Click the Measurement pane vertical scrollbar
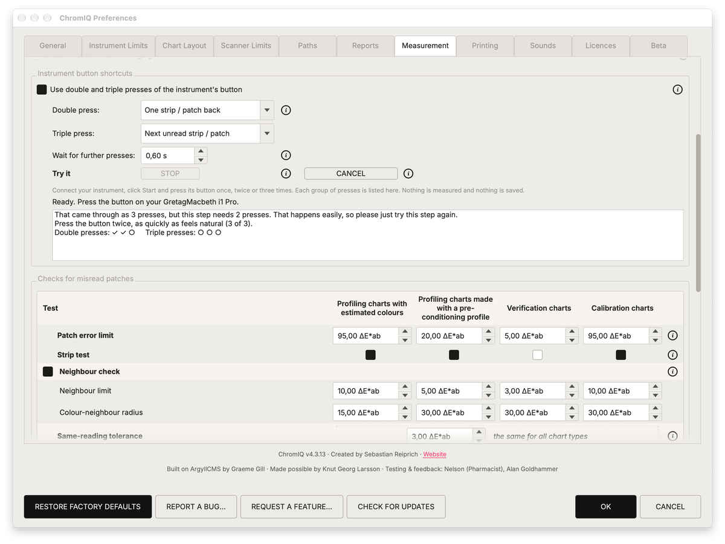The width and height of the screenshot is (725, 544). [x=698, y=213]
